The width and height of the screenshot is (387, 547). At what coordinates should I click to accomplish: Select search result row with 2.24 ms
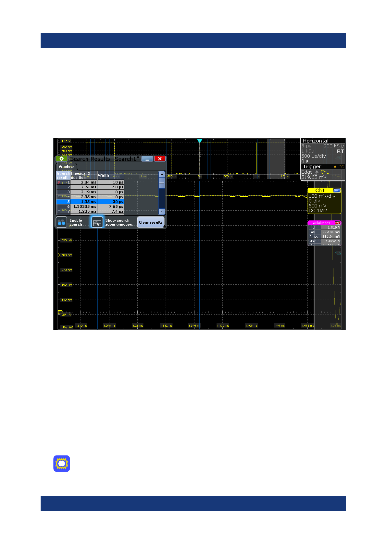pyautogui.click(x=90, y=187)
